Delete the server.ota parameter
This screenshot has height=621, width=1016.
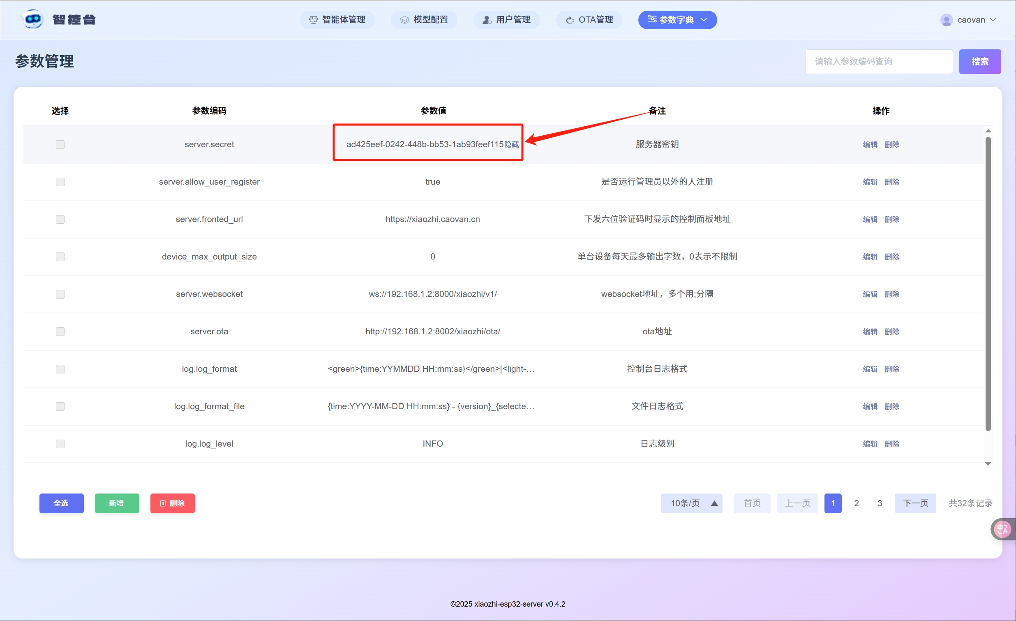click(x=892, y=332)
